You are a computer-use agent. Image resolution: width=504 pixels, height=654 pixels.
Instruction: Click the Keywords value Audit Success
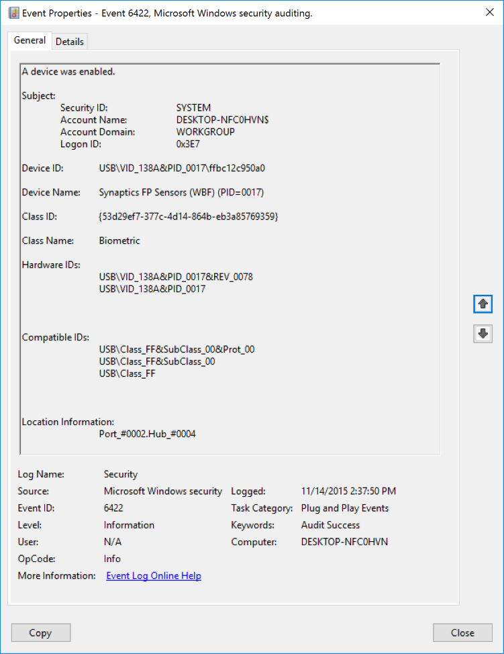330,525
